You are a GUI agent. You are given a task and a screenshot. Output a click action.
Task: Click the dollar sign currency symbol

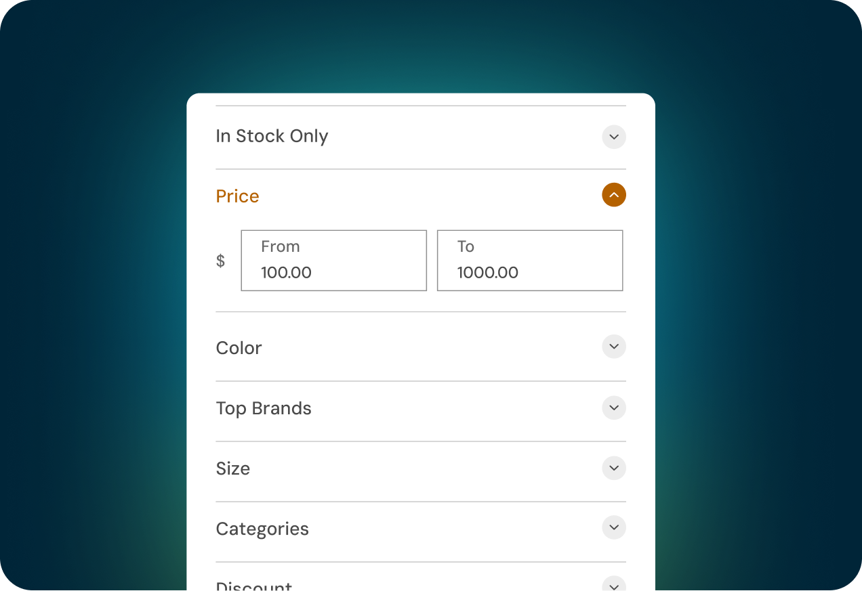(x=220, y=261)
